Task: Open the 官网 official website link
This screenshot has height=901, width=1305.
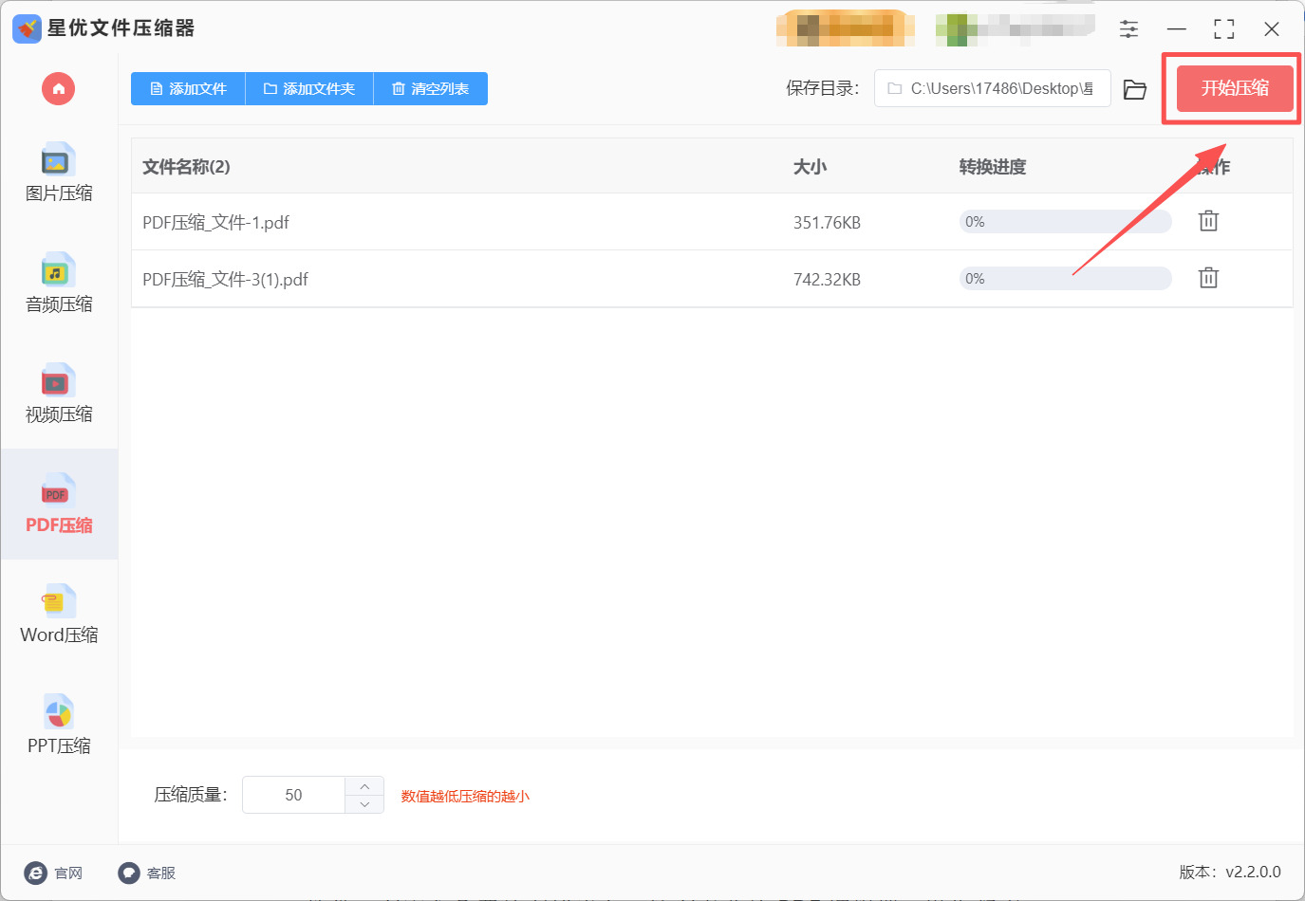Action: [x=54, y=873]
